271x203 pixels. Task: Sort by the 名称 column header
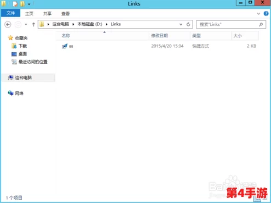103,36
